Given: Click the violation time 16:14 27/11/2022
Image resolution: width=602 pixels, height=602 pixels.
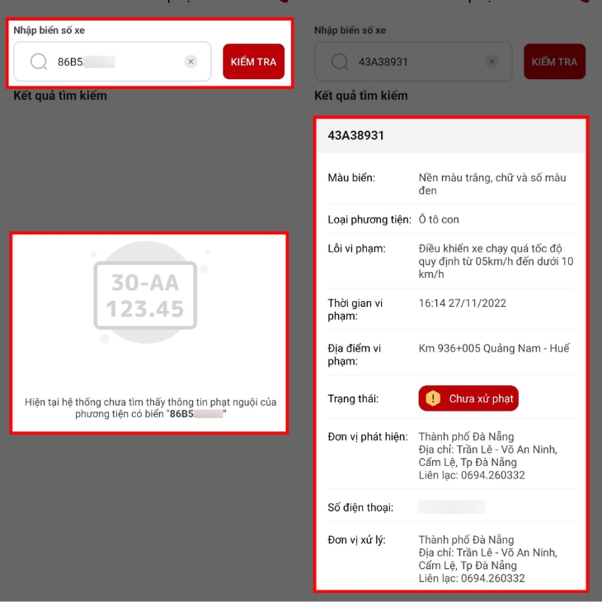Looking at the screenshot, I should (x=463, y=303).
